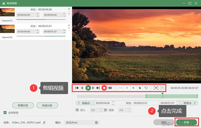Screen dimensions: 201x128
Task: Jump to the segment start point icon
Action: click(x=77, y=88)
